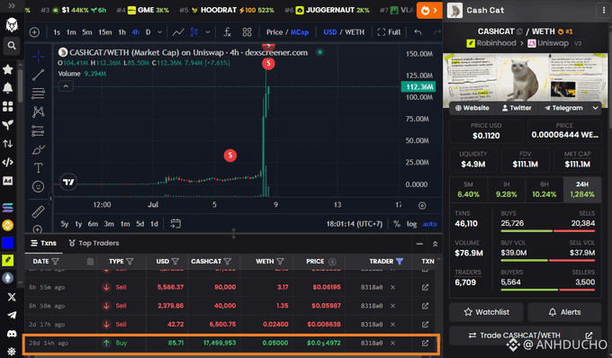Select the text annotation tool
Image resolution: width=612 pixels, height=358 pixels.
pos(38,168)
